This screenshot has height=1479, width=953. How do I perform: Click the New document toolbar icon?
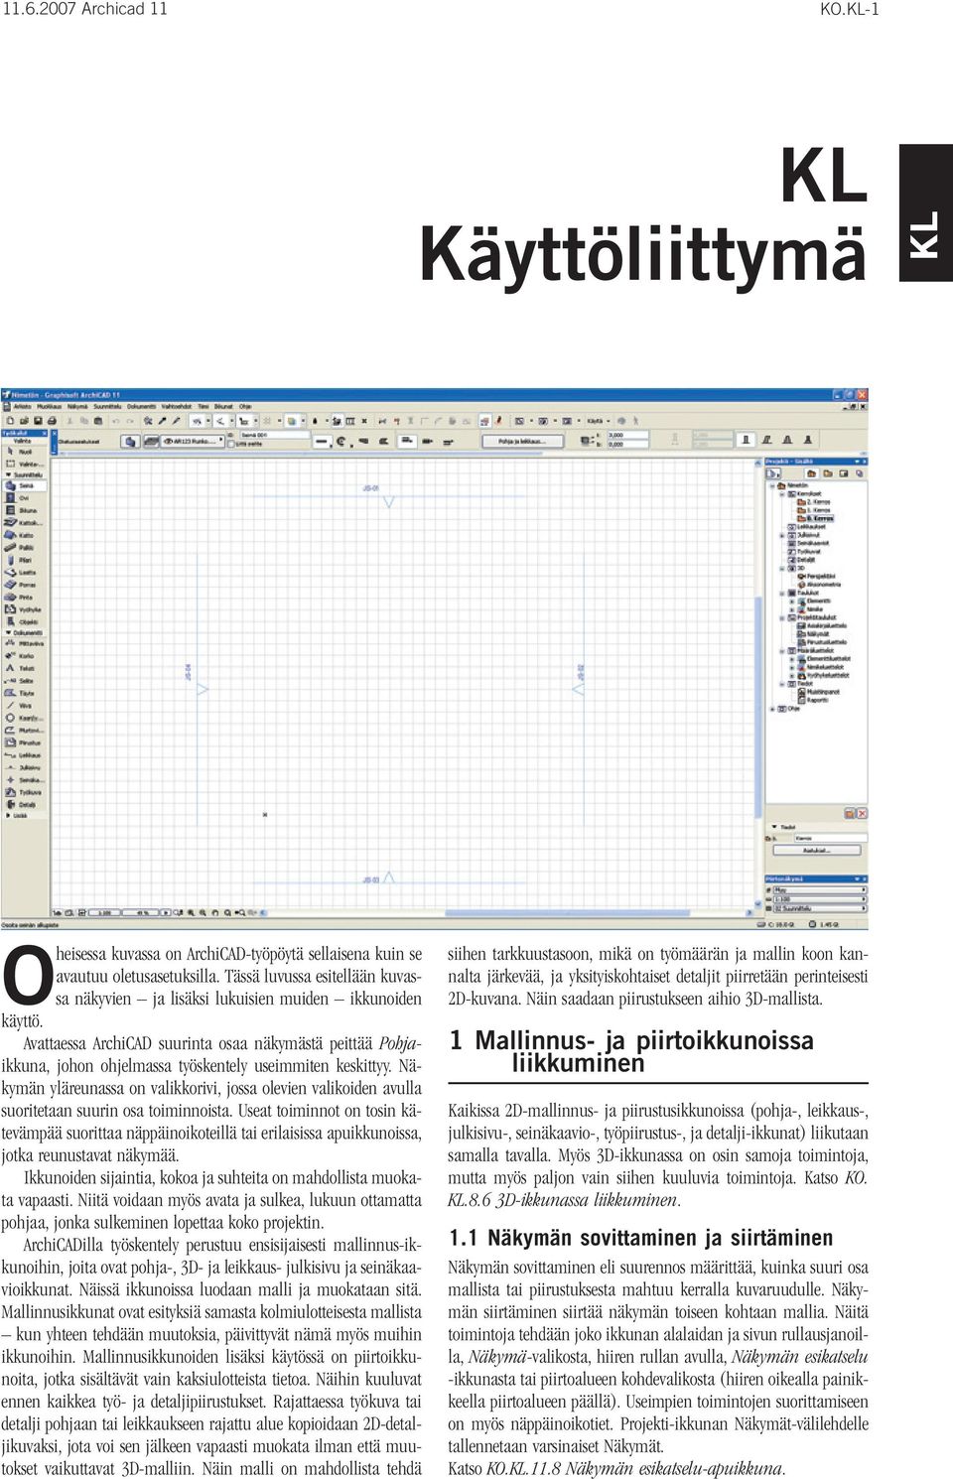point(10,421)
